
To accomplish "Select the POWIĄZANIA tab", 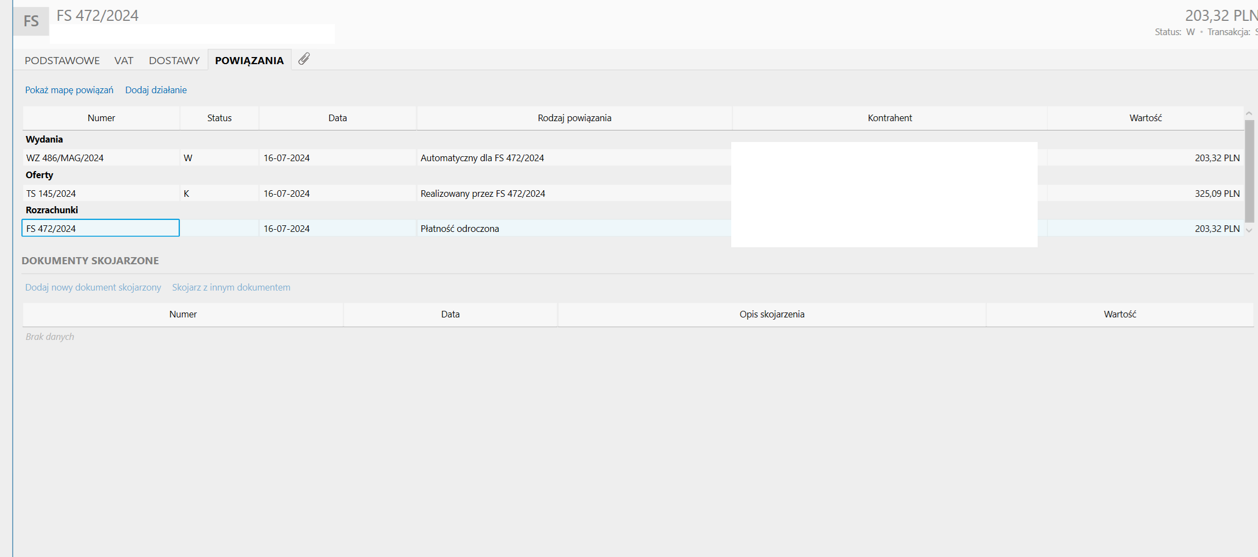I will click(x=249, y=60).
